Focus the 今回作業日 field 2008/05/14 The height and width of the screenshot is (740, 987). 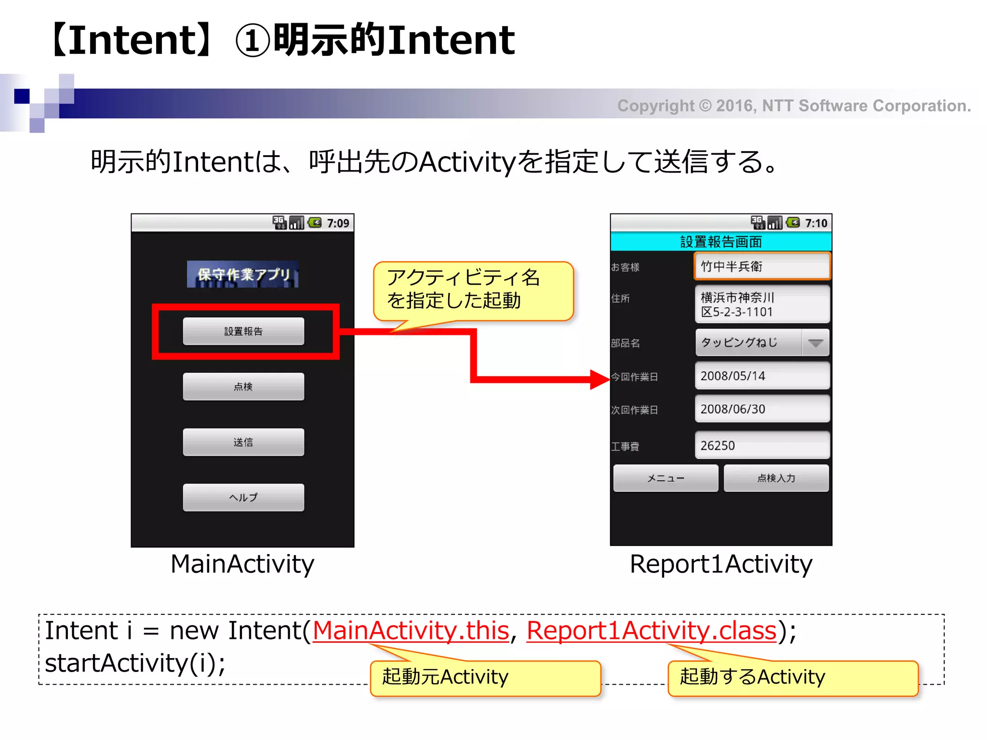coord(762,376)
